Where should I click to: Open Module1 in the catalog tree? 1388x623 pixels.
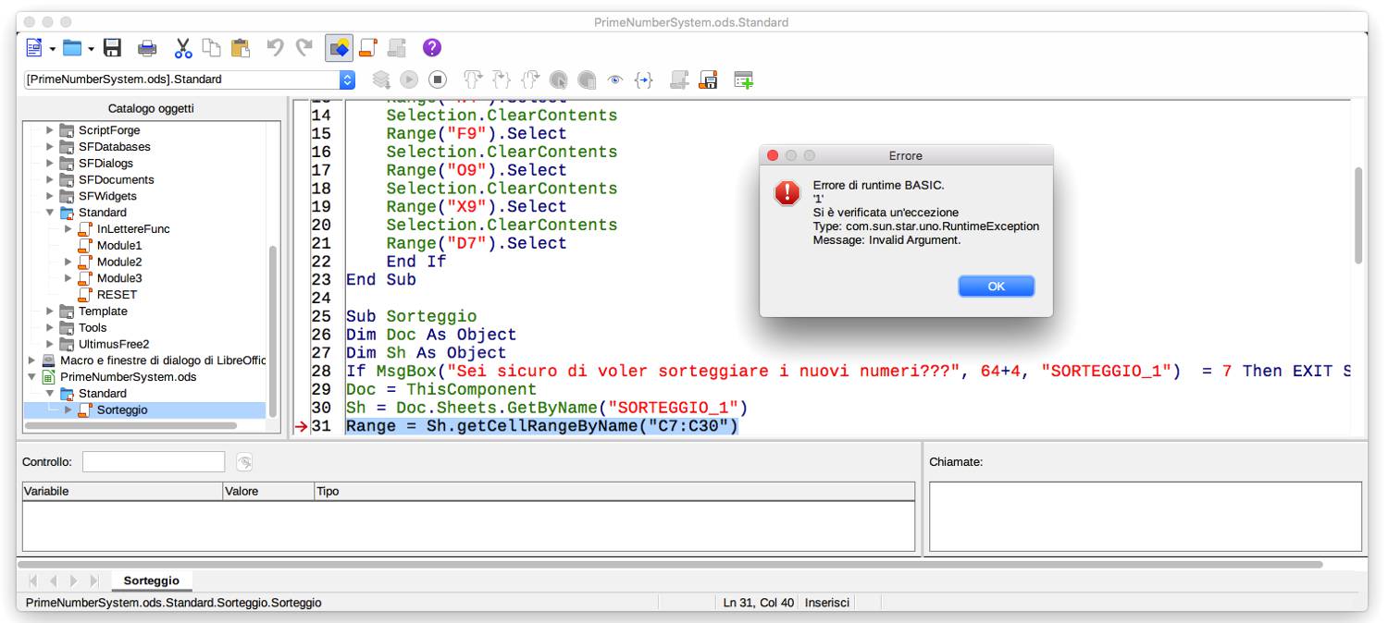coord(118,245)
